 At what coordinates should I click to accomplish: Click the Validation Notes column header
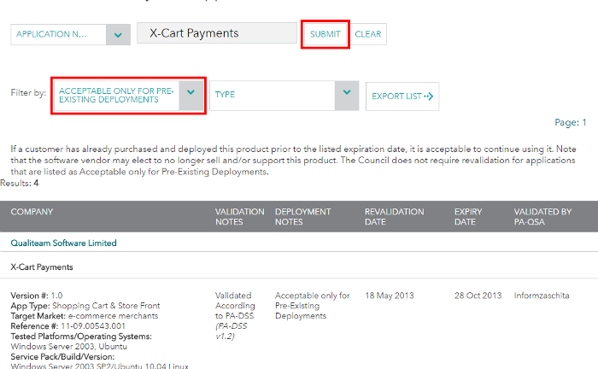point(239,216)
